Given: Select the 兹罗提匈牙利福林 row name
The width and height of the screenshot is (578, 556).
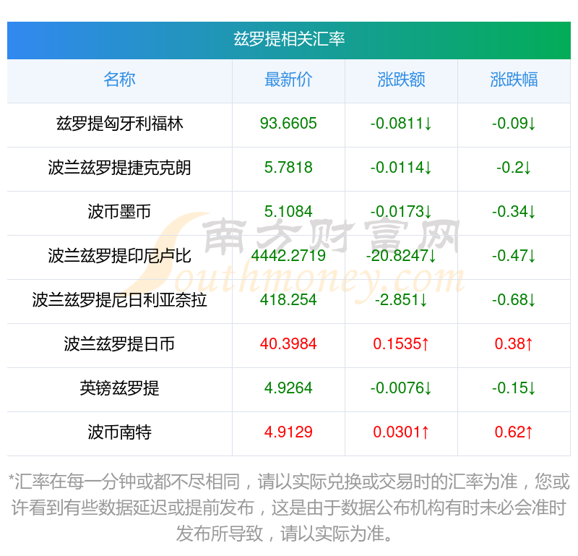Looking at the screenshot, I should tap(119, 124).
